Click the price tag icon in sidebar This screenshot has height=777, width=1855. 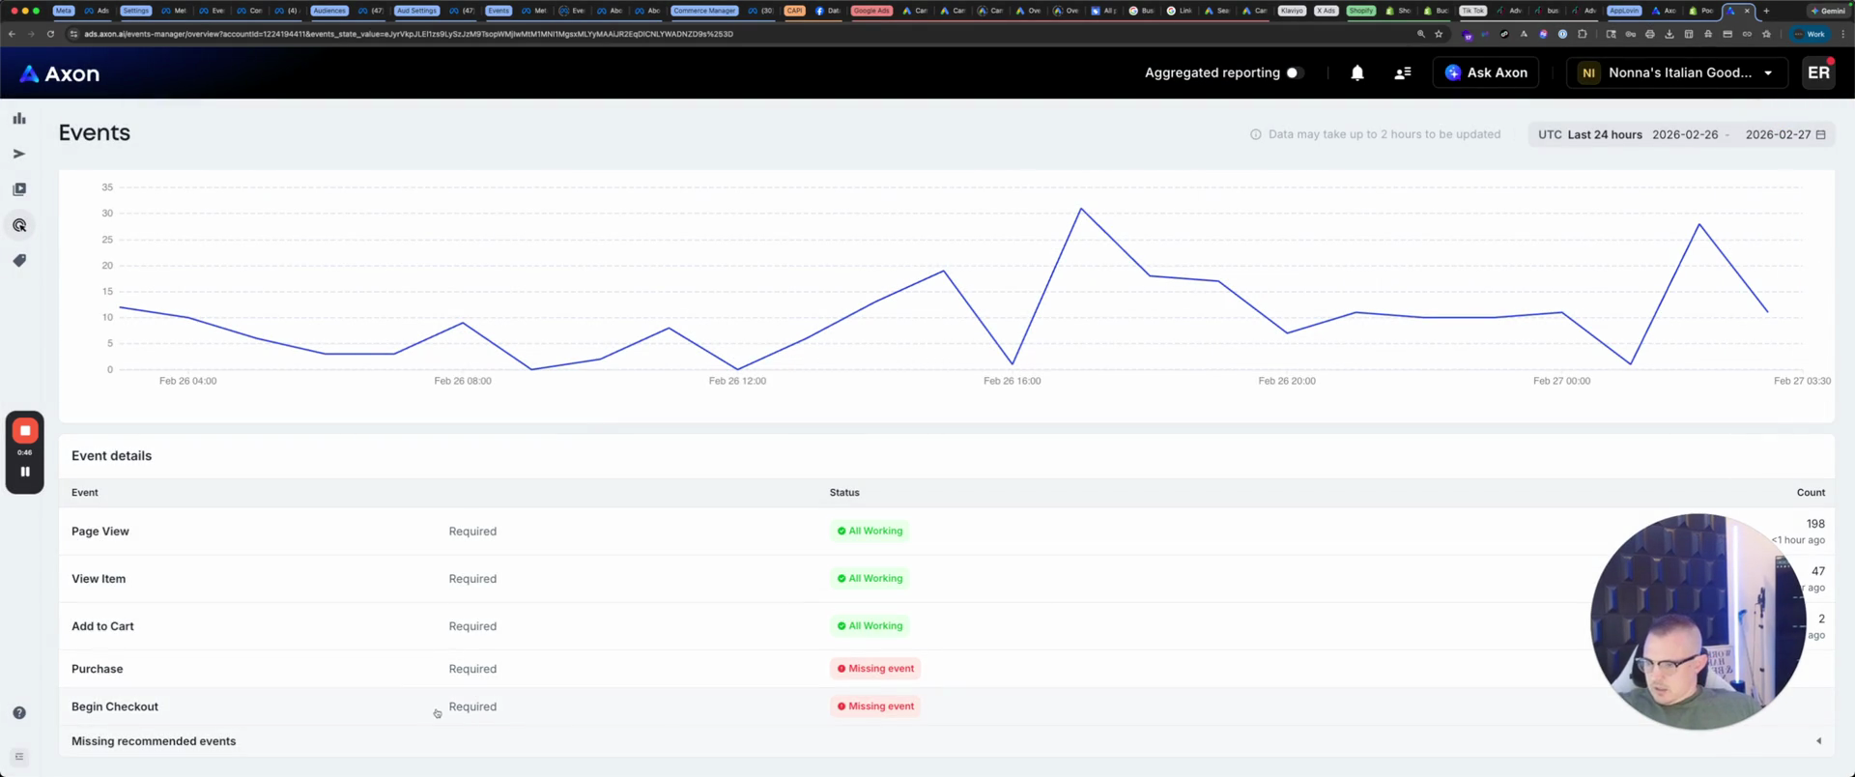19,261
